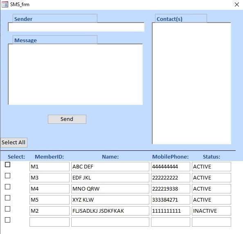
Task: Select the checkbox beside M5
Action: coord(8,198)
